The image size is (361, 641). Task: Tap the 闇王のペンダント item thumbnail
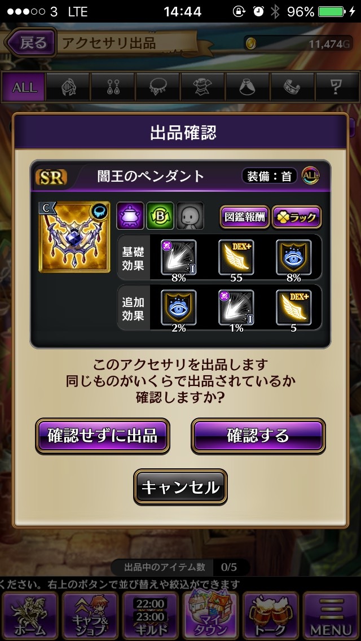click(x=74, y=236)
